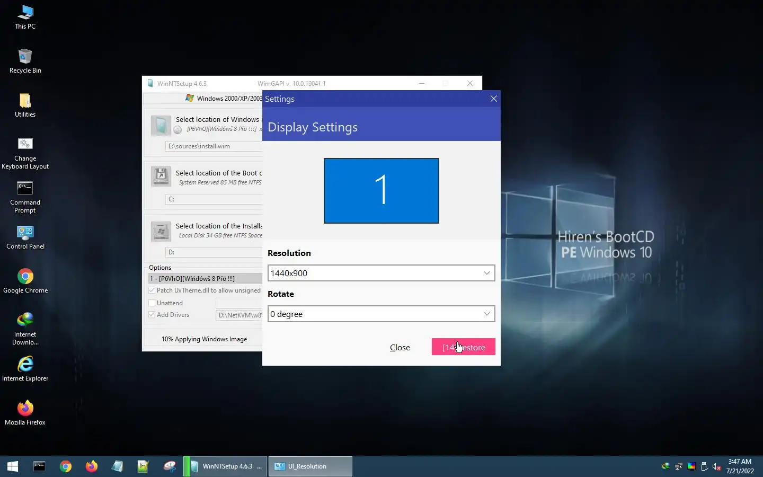This screenshot has width=763, height=477.
Task: Click the boot drive floppy icon in WinNTSetup
Action: coord(161,176)
